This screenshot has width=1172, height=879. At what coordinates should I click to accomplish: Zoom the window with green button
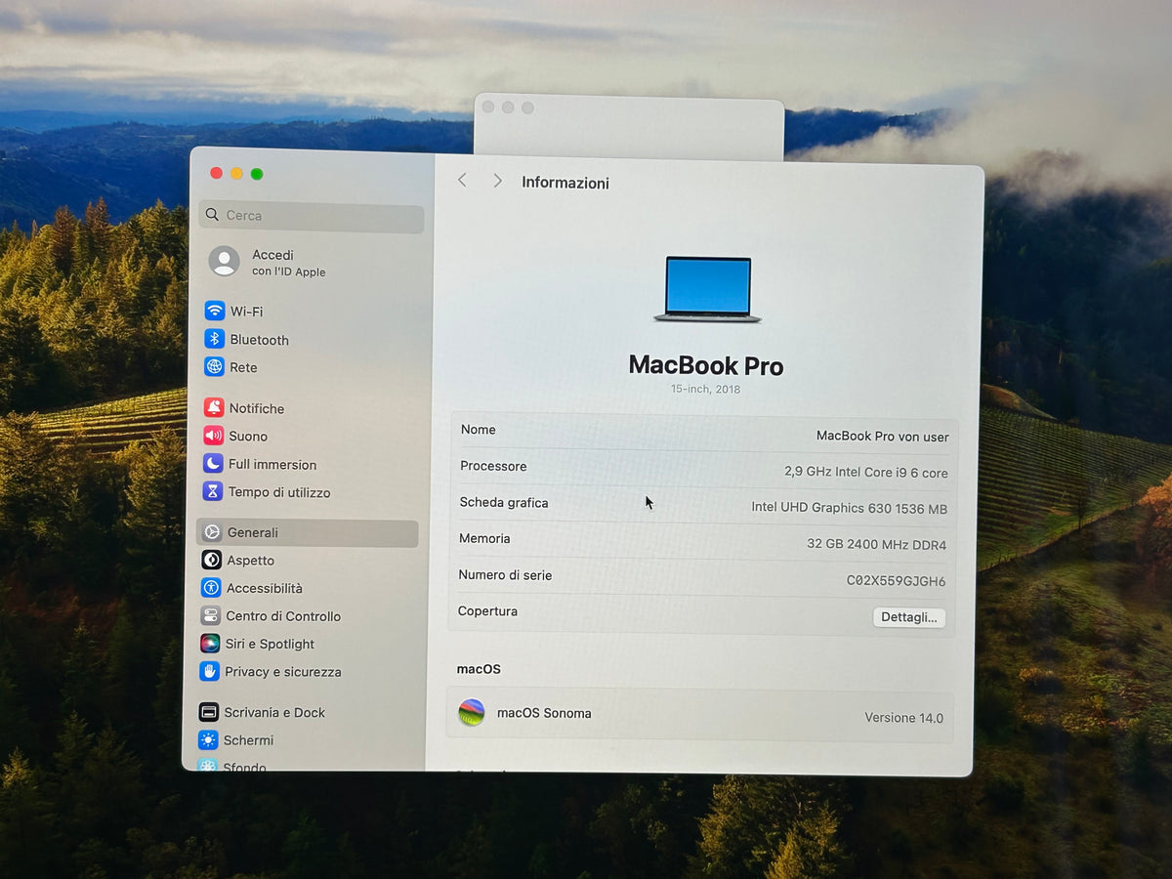257,174
